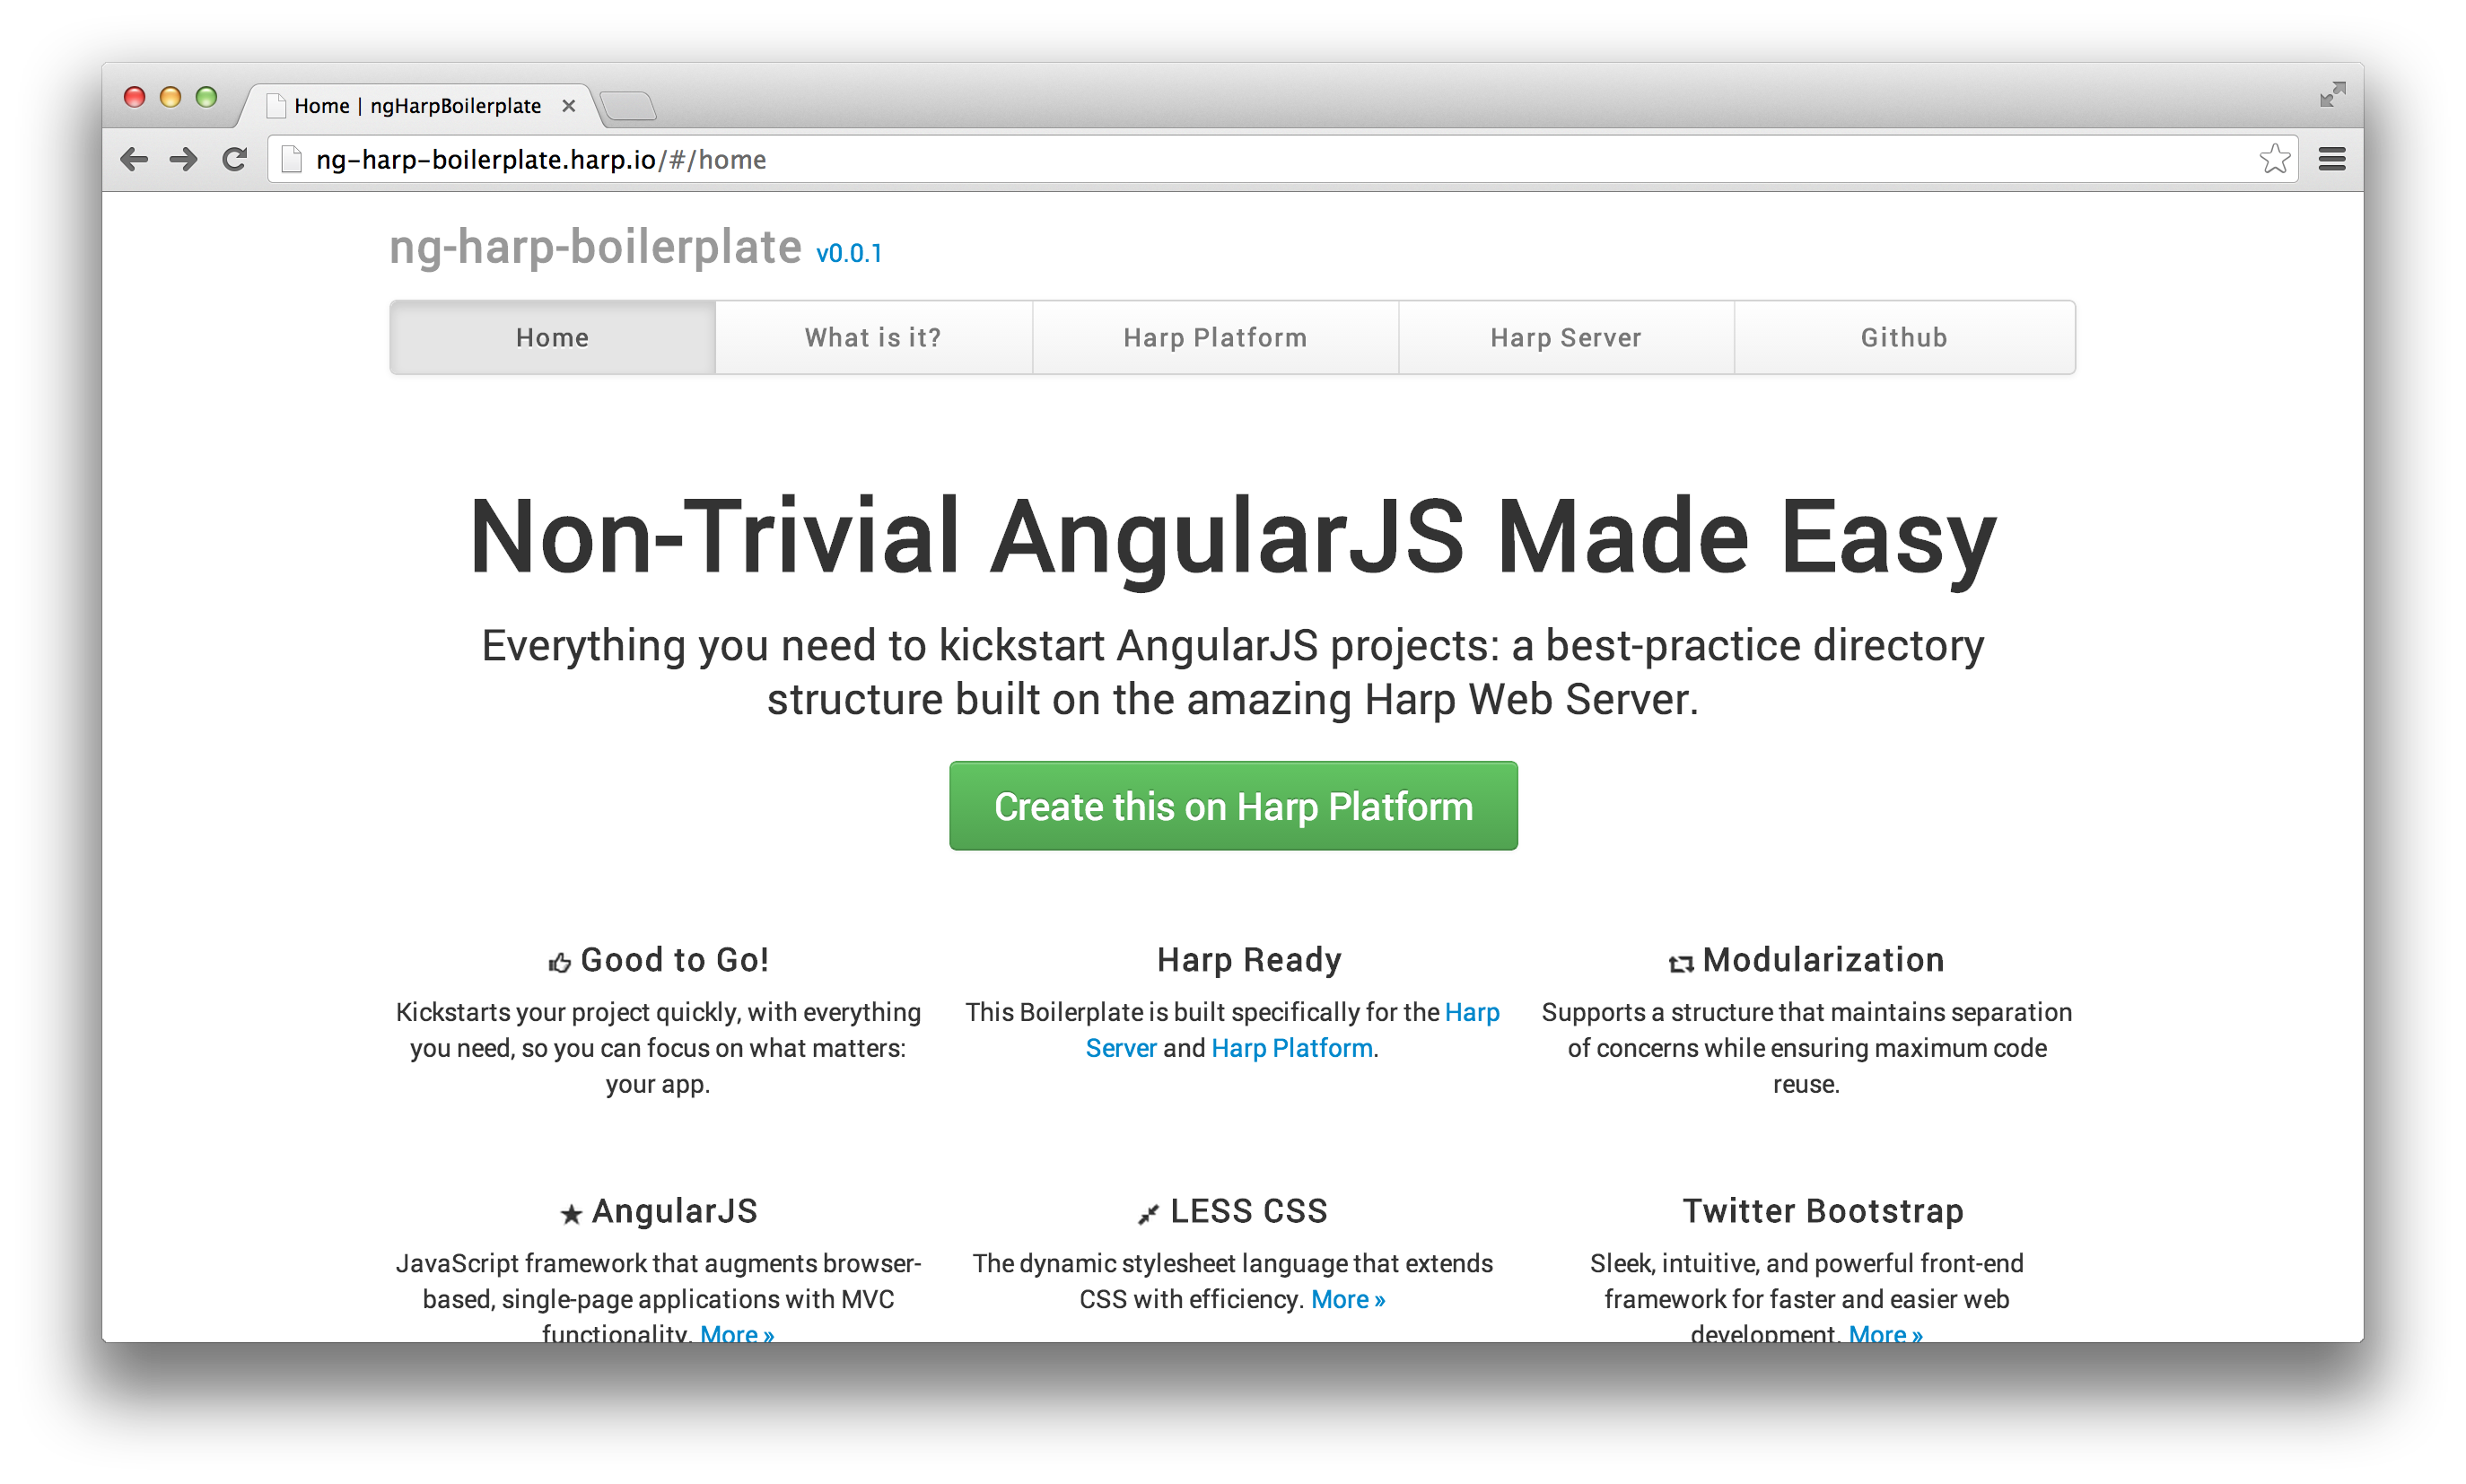
Task: Follow the Harp Server link under Harp Ready
Action: [1120, 1048]
